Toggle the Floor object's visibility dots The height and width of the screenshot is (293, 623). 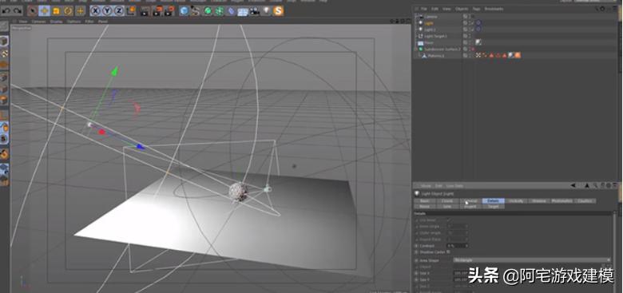469,42
